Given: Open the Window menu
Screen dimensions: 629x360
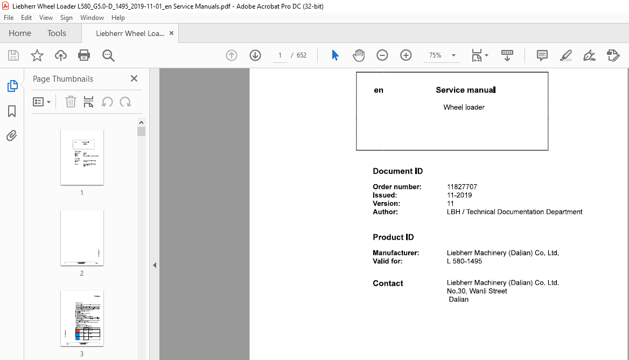Looking at the screenshot, I should coord(92,18).
